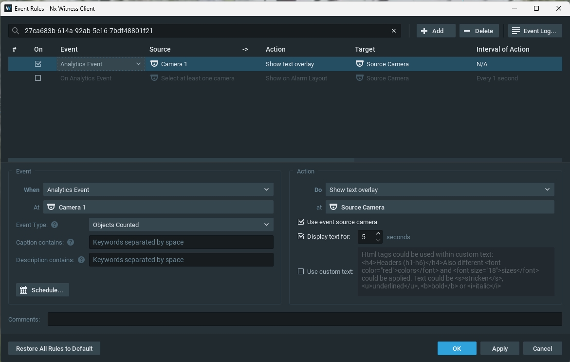Click the Caption contains help icon
570x362 pixels.
click(x=71, y=242)
